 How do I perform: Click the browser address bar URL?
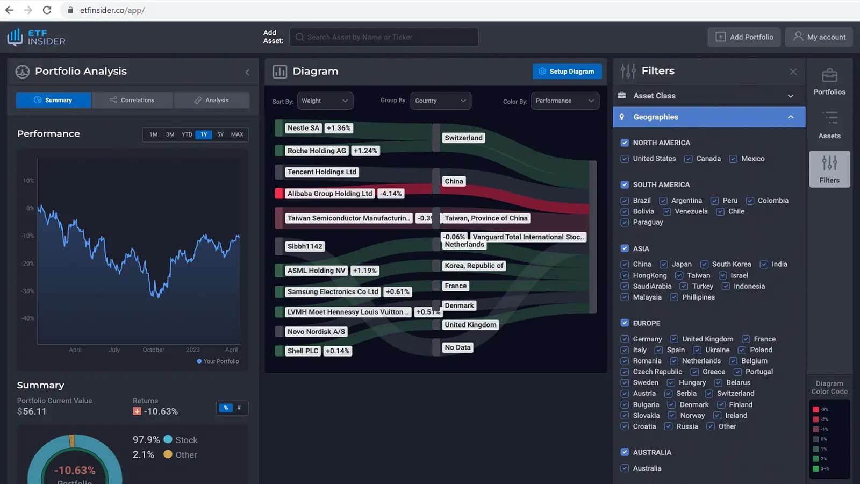(x=112, y=10)
